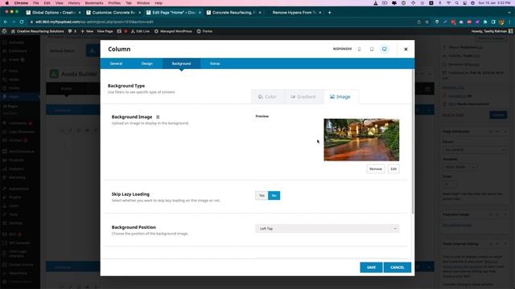Open the Bookmarks menu
Image resolution: width=515 pixels, height=289 pixels.
pyautogui.click(x=94, y=3)
